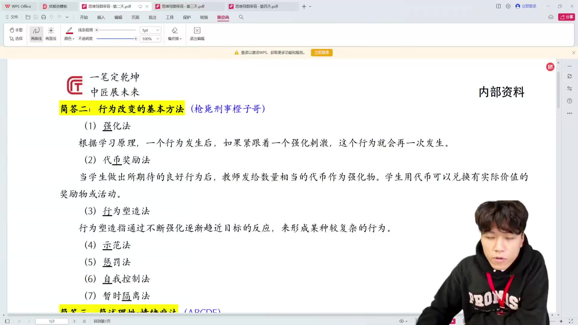Click the page number input showing 1/2
578x325 pixels.
pyautogui.click(x=51, y=321)
